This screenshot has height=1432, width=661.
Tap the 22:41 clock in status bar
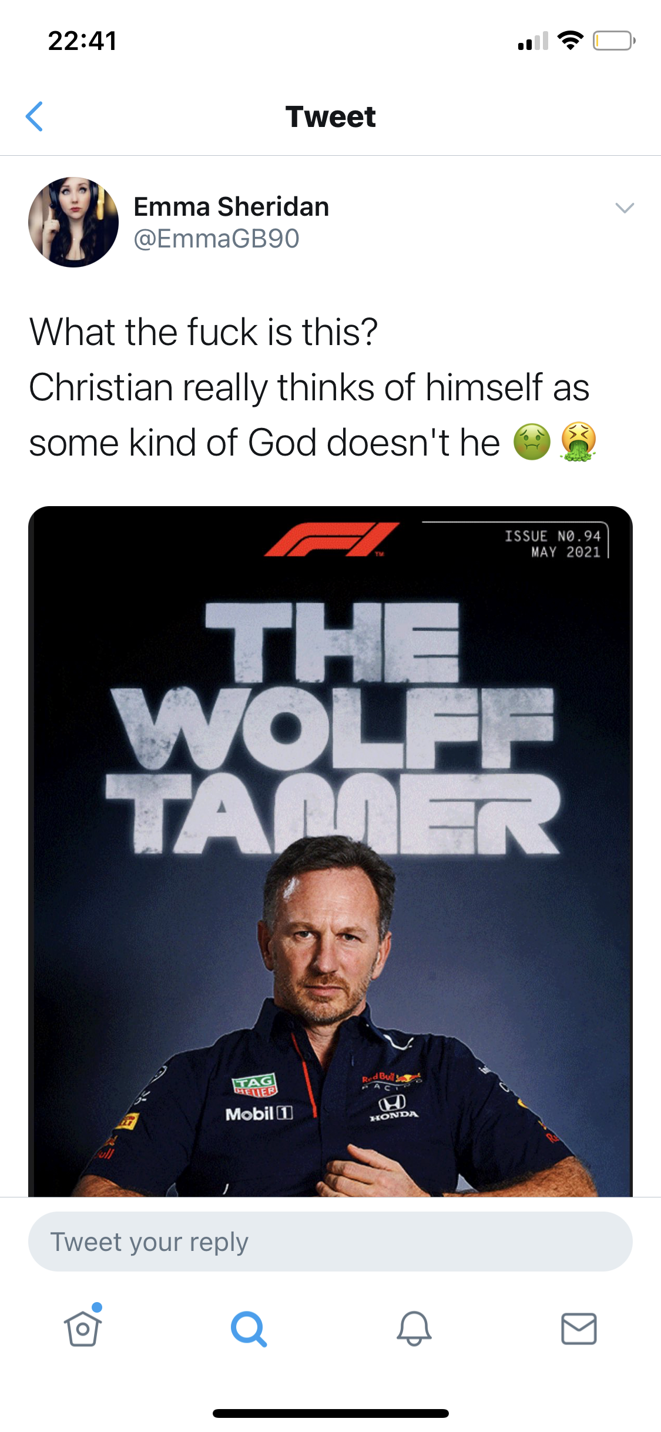(x=83, y=41)
